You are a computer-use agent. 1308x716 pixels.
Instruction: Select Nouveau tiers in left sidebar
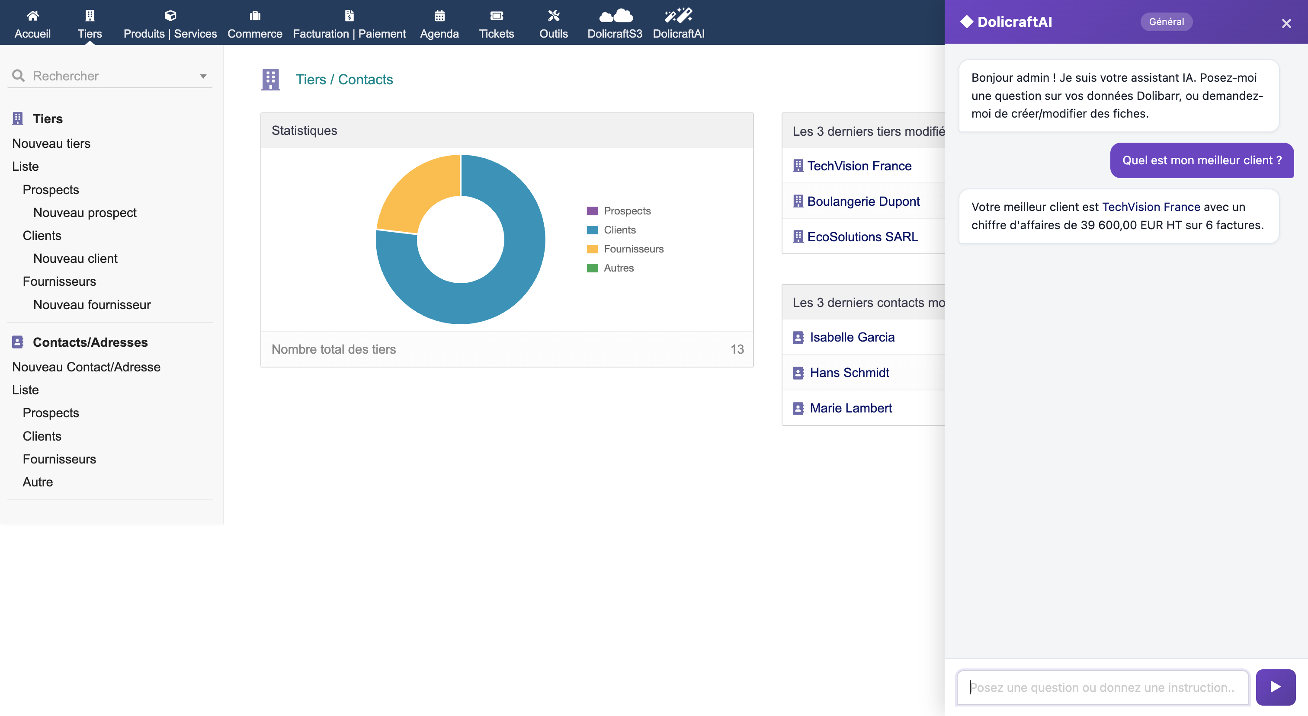point(51,144)
